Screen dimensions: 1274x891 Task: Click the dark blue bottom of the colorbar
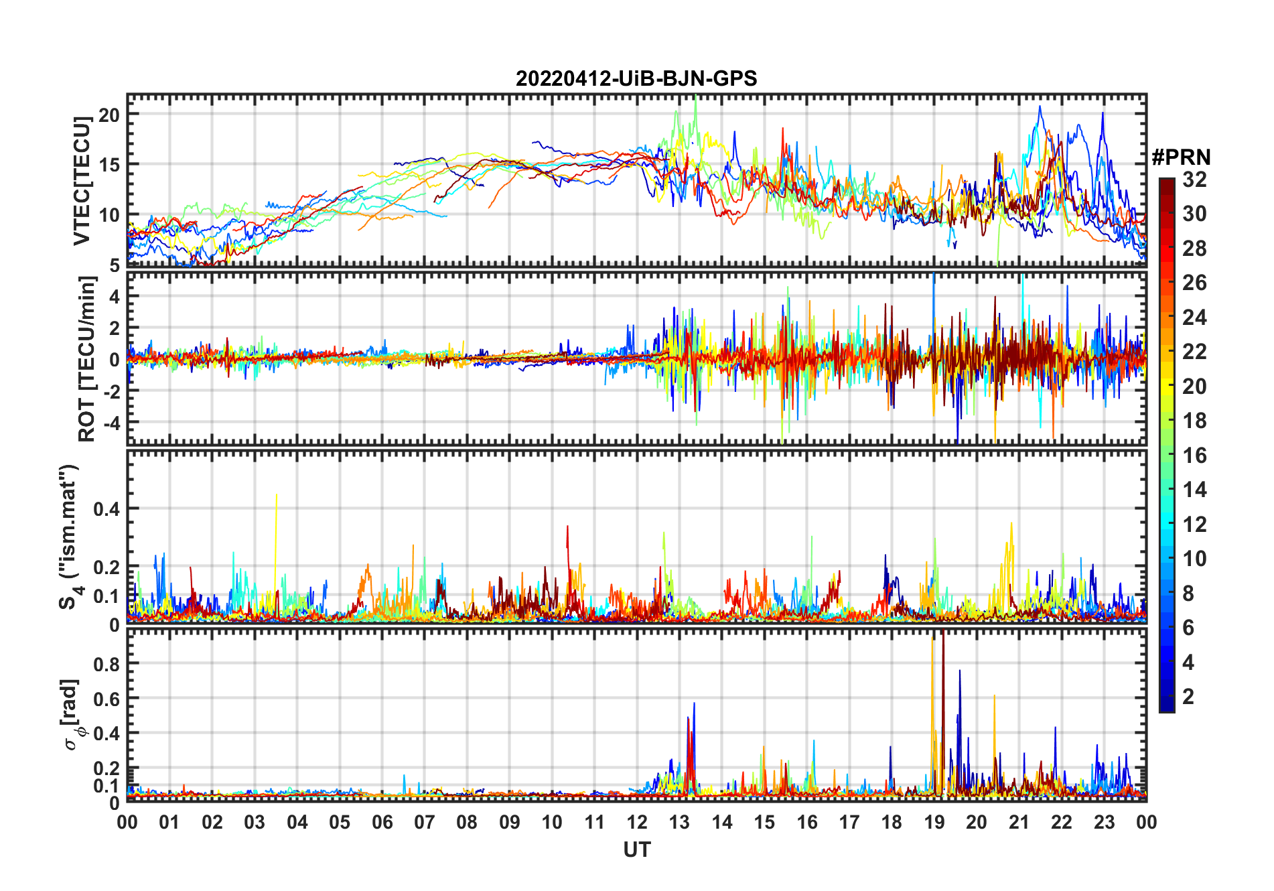pyautogui.click(x=1166, y=705)
